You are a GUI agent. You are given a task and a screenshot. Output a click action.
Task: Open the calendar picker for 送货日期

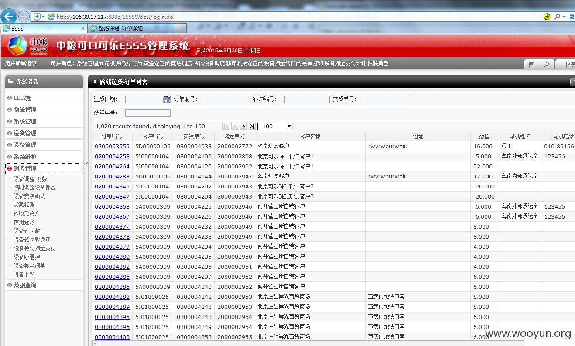(167, 99)
